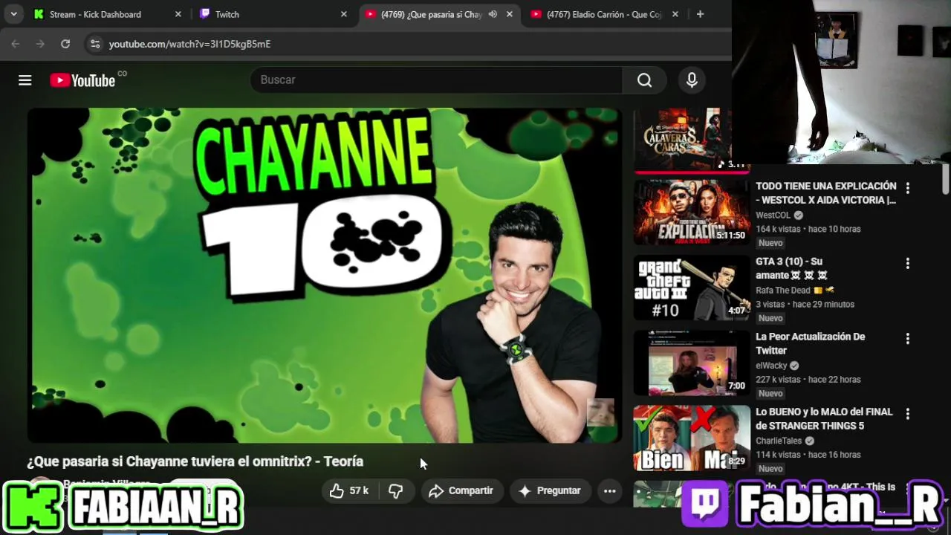Visit CharlieTales channel name
951x535 pixels.
click(779, 441)
